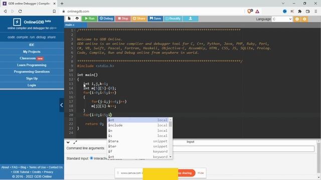Open a new browser tab with the plus icon
321x180 pixels.
click(62, 3)
